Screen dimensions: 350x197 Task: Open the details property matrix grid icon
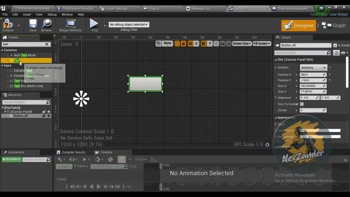(336, 53)
